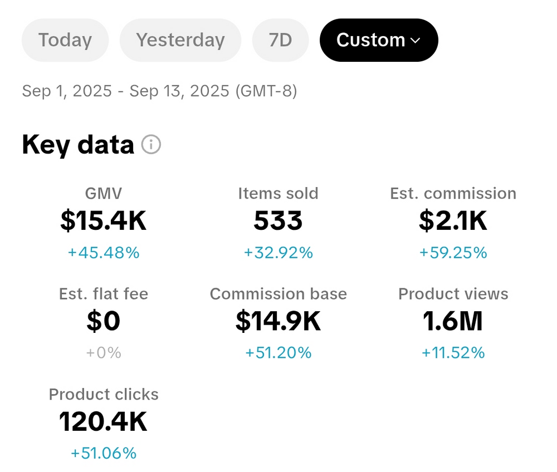
Task: Open the Est. commission $2.1K metric
Action: pyautogui.click(x=453, y=221)
